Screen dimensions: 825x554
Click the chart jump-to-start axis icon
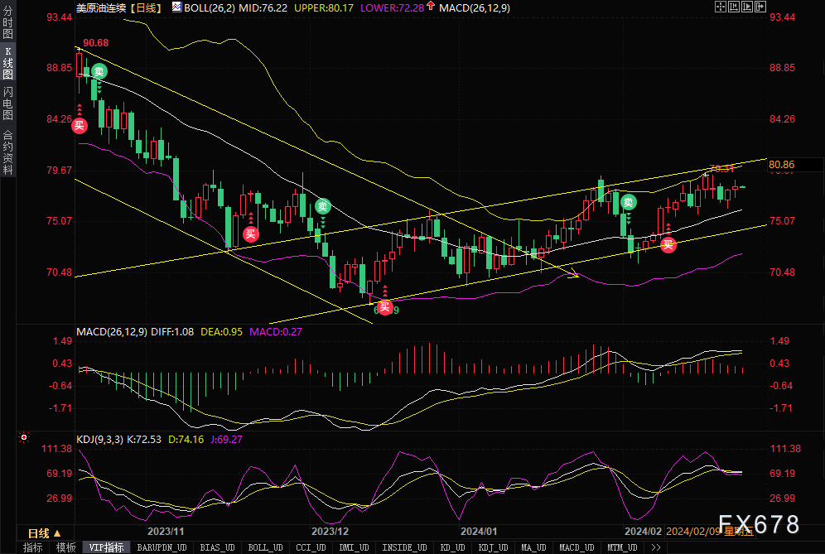734,7
